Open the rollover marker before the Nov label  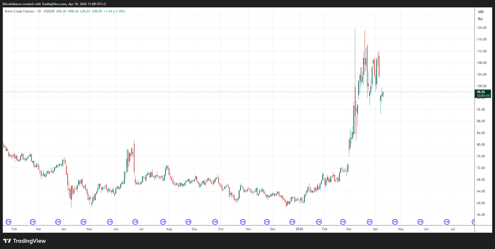pyautogui.click(x=242, y=221)
